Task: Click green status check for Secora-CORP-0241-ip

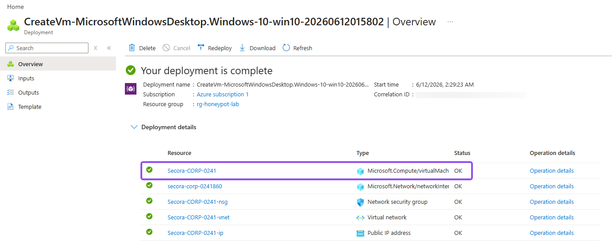Action: point(149,232)
